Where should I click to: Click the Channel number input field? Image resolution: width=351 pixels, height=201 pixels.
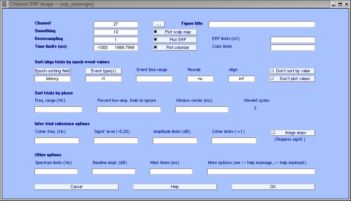pyautogui.click(x=116, y=24)
